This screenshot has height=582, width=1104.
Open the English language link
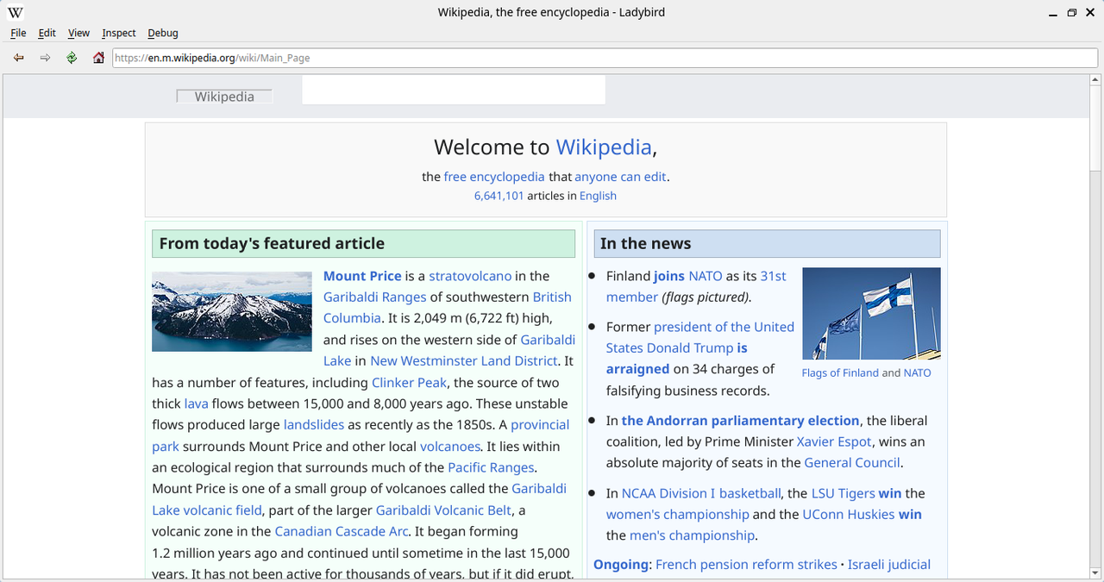click(x=598, y=196)
